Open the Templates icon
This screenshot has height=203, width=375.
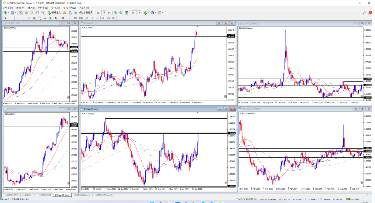click(x=159, y=13)
